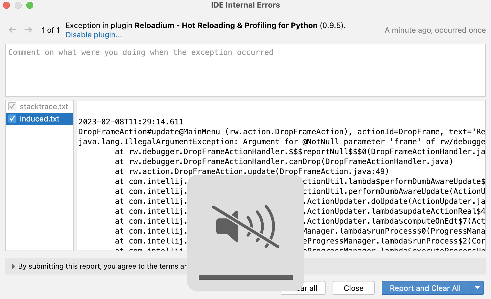Image resolution: width=491 pixels, height=299 pixels.
Task: Open the 'Disable plugin...' link
Action: [94, 35]
